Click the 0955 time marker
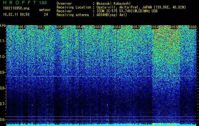 (98, 27)
